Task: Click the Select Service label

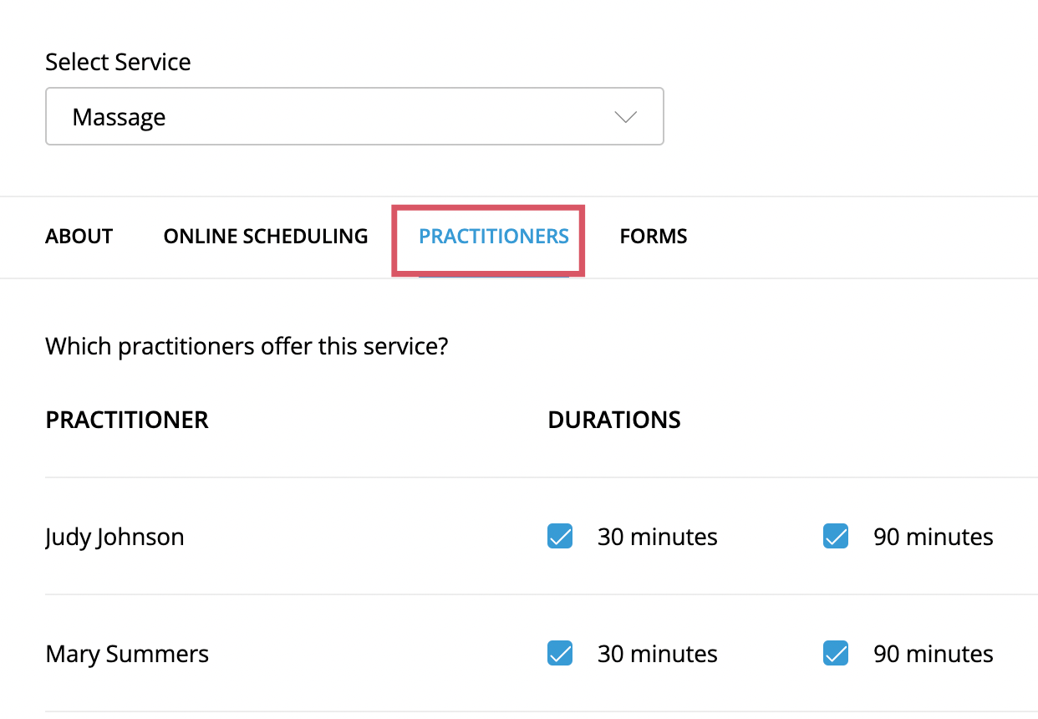Action: coord(119,63)
